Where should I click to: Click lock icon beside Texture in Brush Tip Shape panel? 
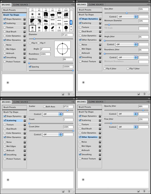coord(25,27)
